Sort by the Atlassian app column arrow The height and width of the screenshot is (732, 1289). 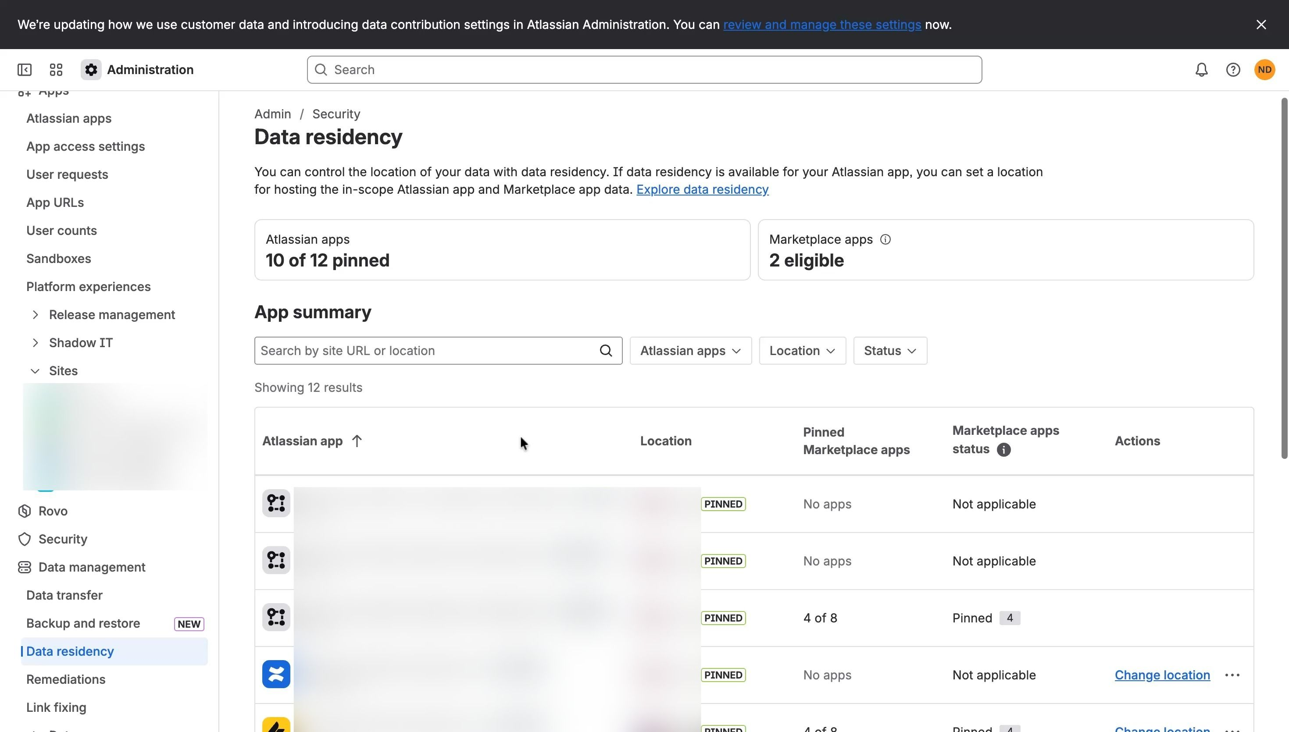coord(357,441)
